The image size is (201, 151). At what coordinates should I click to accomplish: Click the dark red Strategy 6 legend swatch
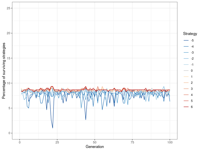[186, 107]
